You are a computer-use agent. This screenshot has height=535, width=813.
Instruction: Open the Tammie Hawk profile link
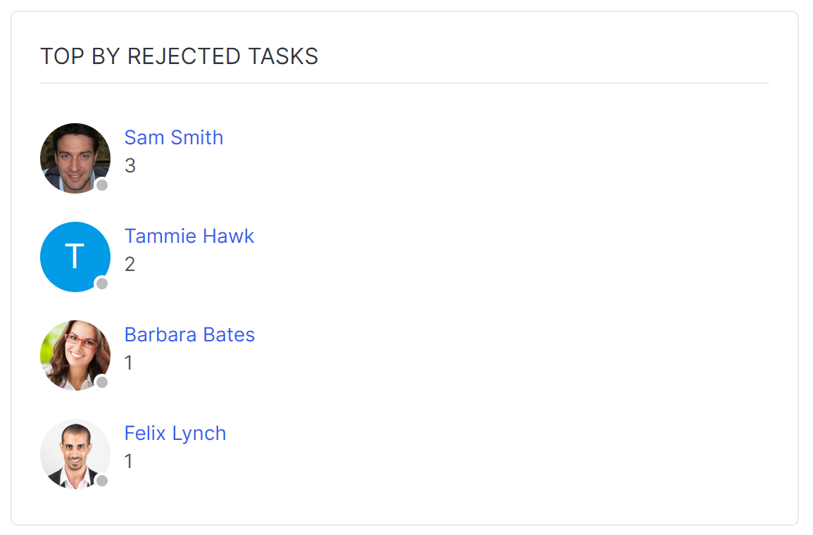189,236
